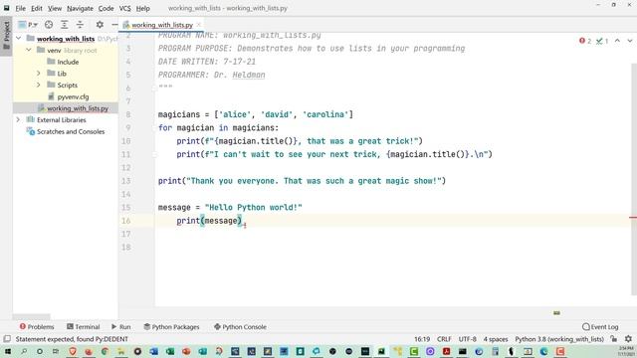This screenshot has height=358, width=637.
Task: Open Windows taskbar search
Action: pyautogui.click(x=24, y=351)
